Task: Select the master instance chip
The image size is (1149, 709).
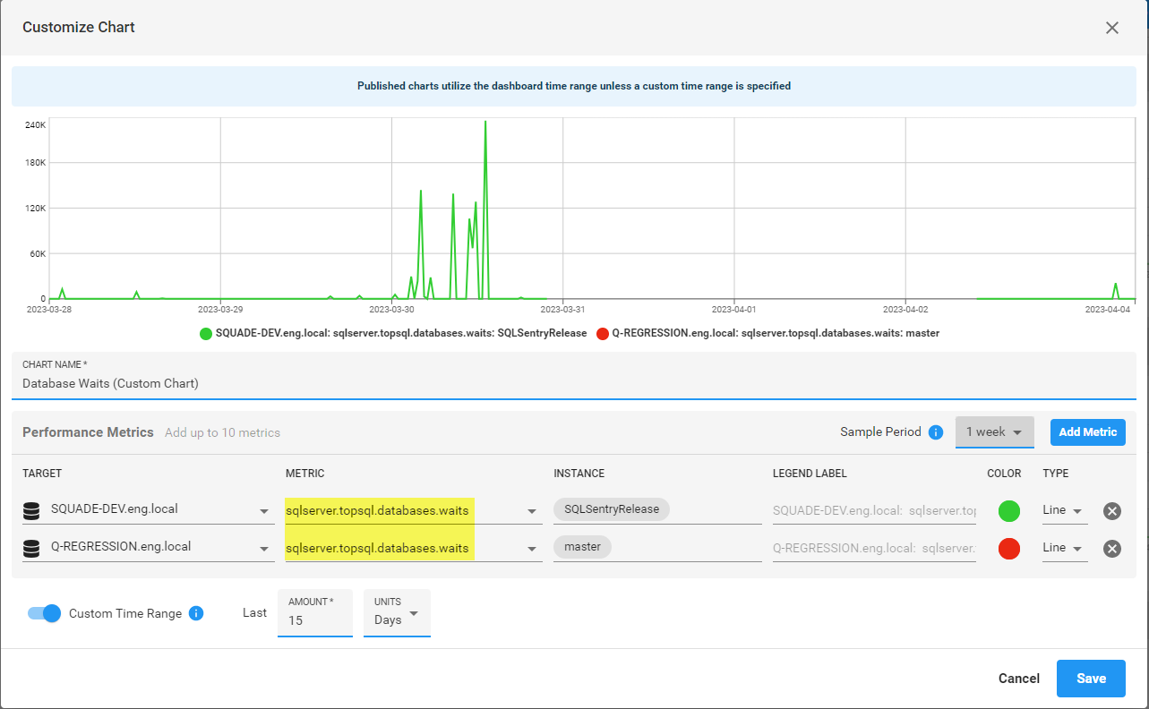Action: pyautogui.click(x=583, y=547)
